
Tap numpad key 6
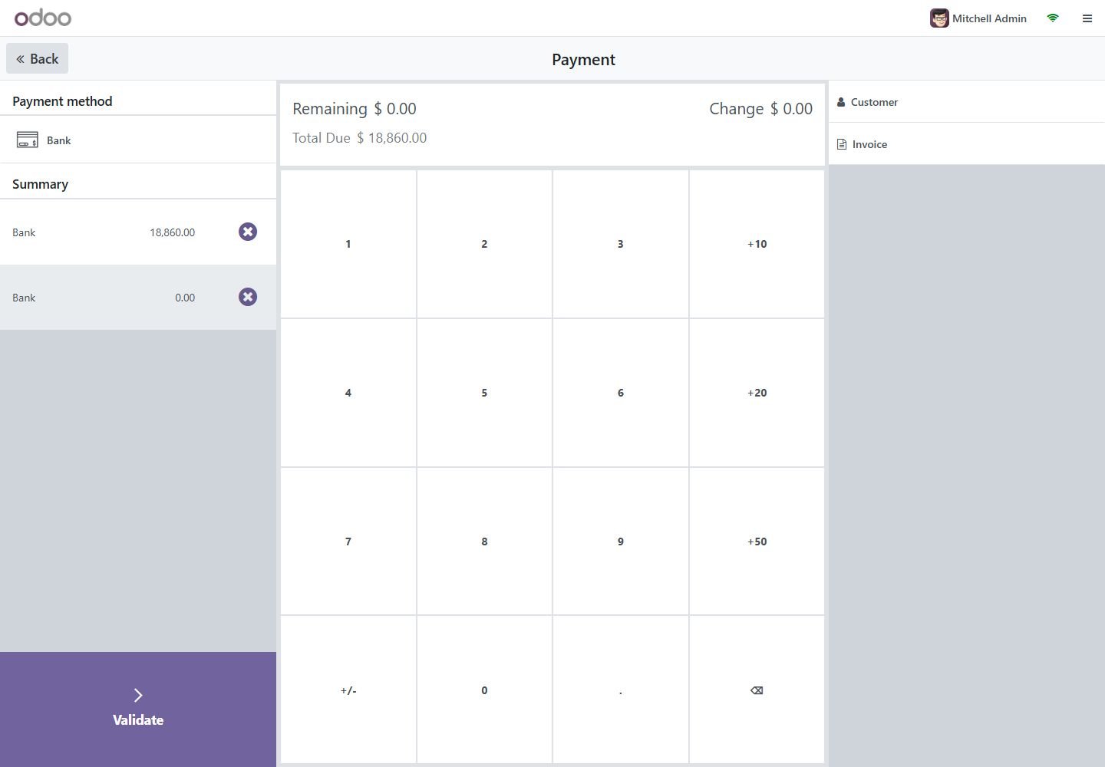click(x=621, y=393)
